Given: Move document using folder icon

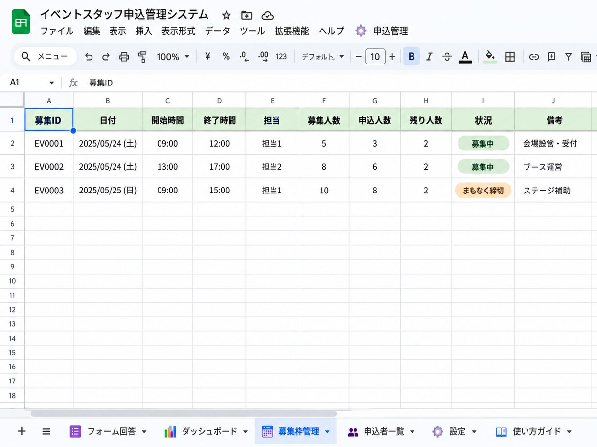Looking at the screenshot, I should (247, 15).
